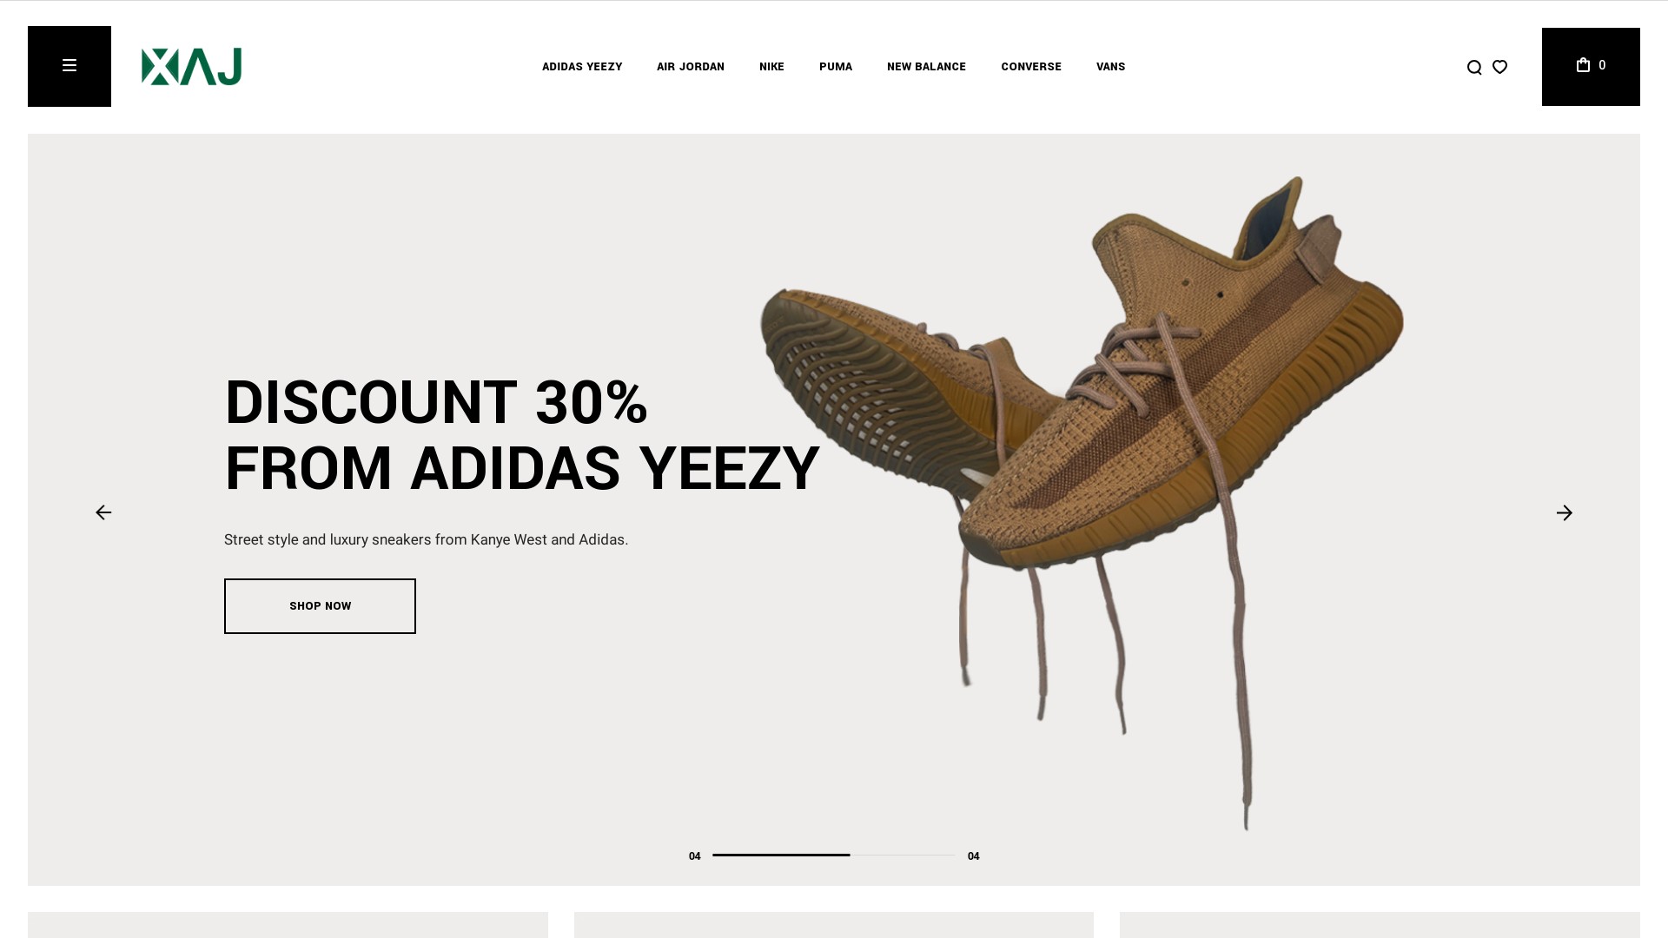Select Air Jordan in the navigation
Viewport: 1668px width, 938px height.
pyautogui.click(x=691, y=67)
